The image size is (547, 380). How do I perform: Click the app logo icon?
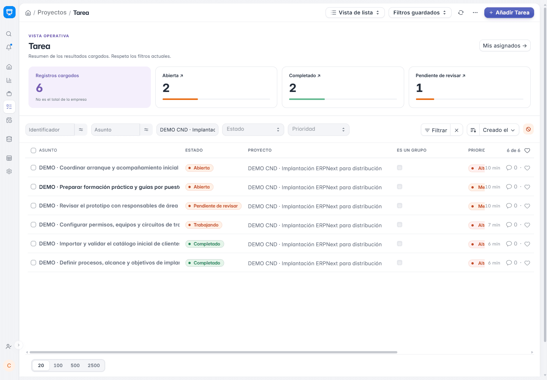coord(9,12)
